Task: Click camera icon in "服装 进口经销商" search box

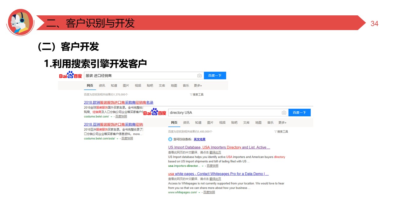Action: point(200,76)
